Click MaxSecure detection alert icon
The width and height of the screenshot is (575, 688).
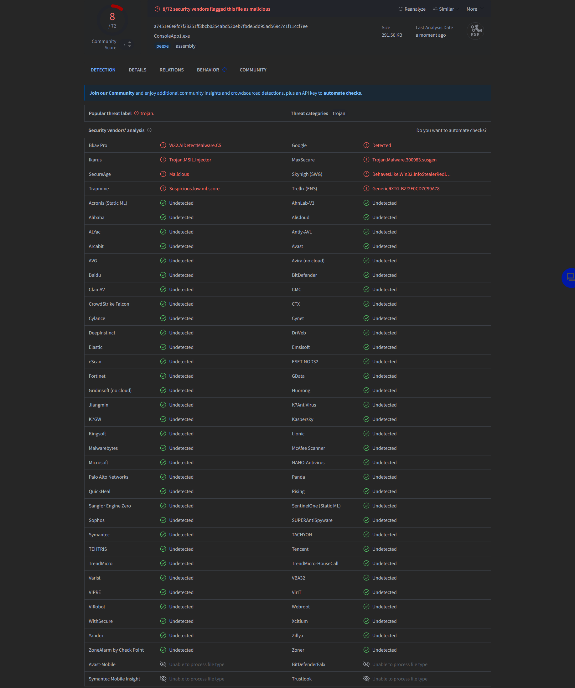(366, 160)
